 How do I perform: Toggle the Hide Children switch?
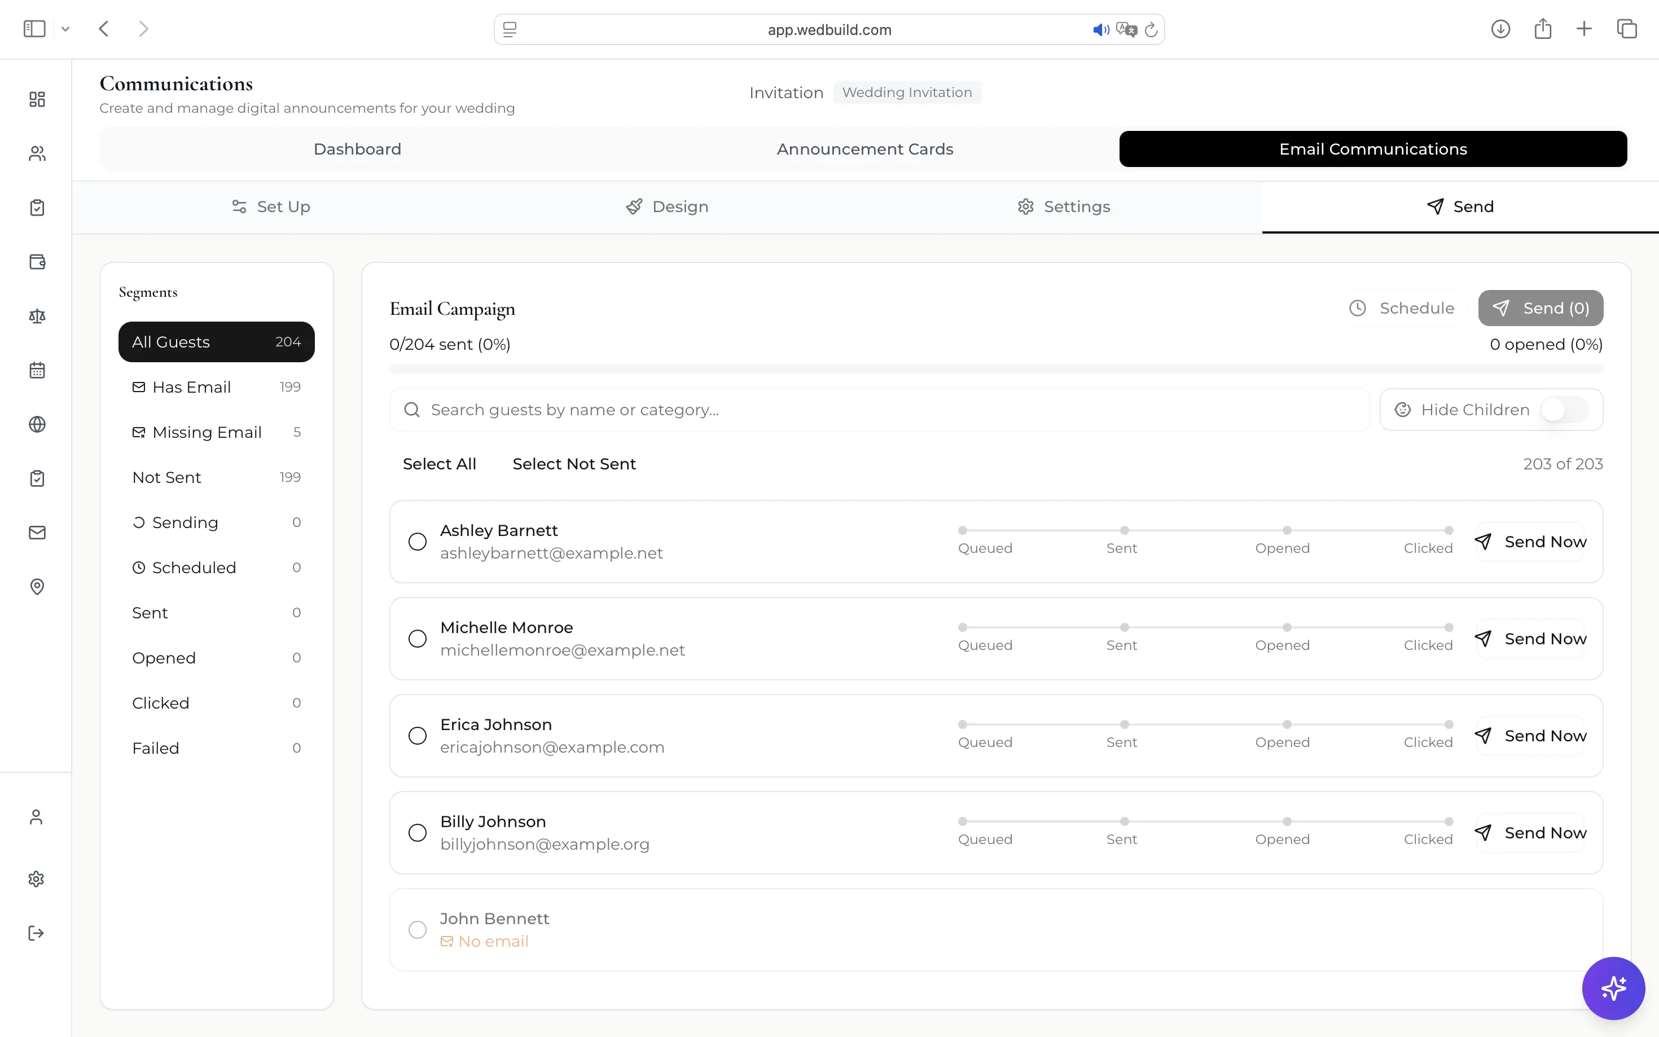(x=1564, y=410)
